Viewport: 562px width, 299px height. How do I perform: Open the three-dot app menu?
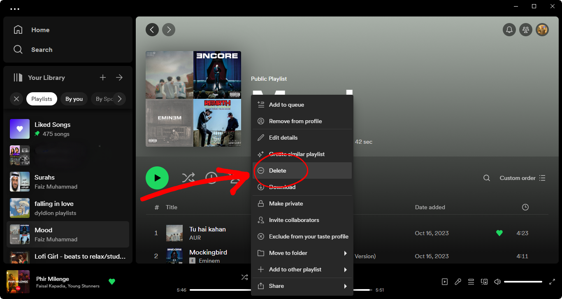coord(15,9)
